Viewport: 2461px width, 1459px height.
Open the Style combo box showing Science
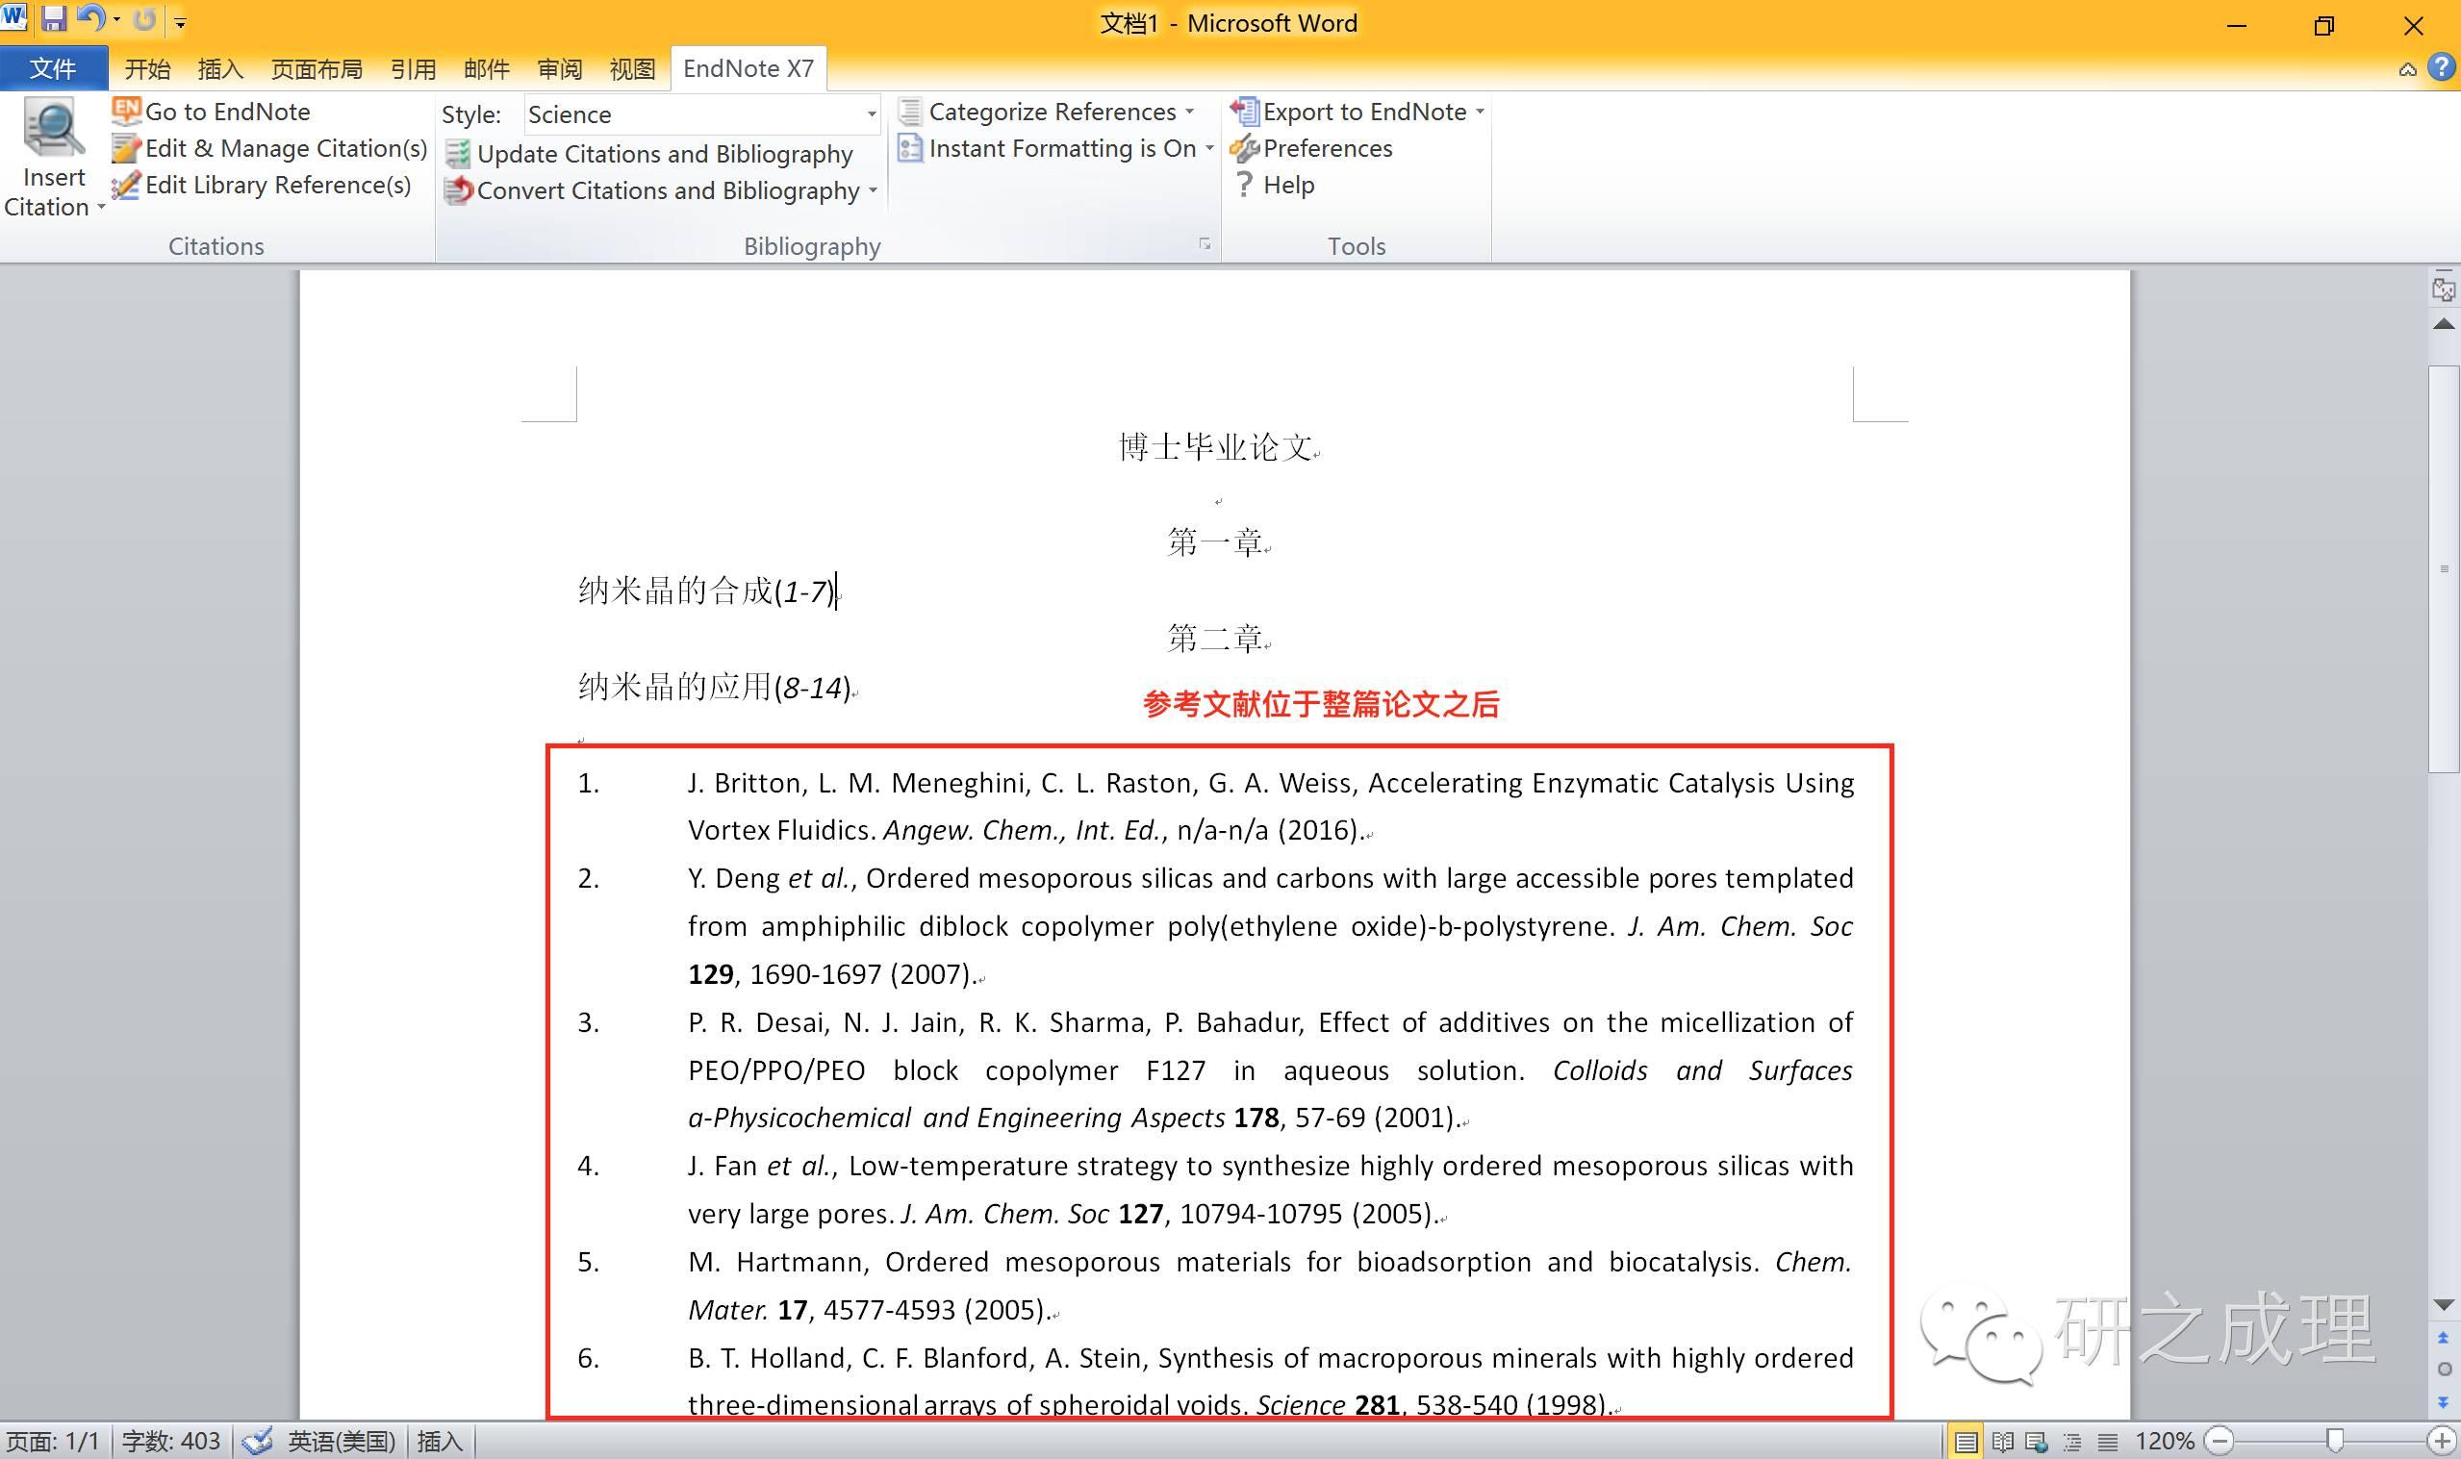click(x=702, y=115)
